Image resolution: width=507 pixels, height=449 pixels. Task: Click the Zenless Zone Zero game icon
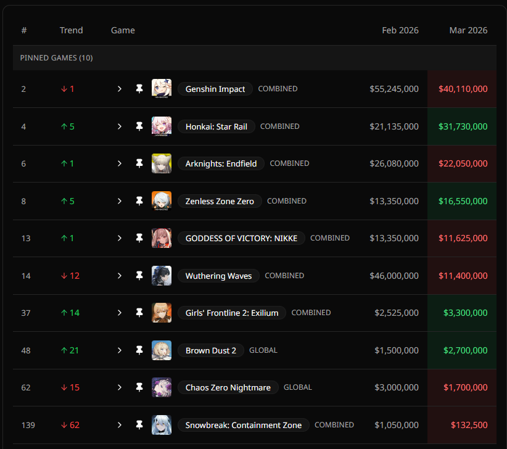(x=162, y=201)
